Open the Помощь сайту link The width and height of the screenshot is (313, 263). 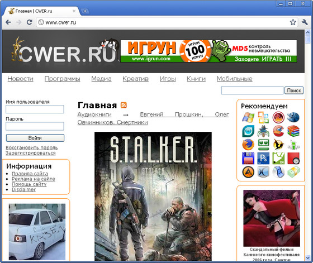coord(29,184)
